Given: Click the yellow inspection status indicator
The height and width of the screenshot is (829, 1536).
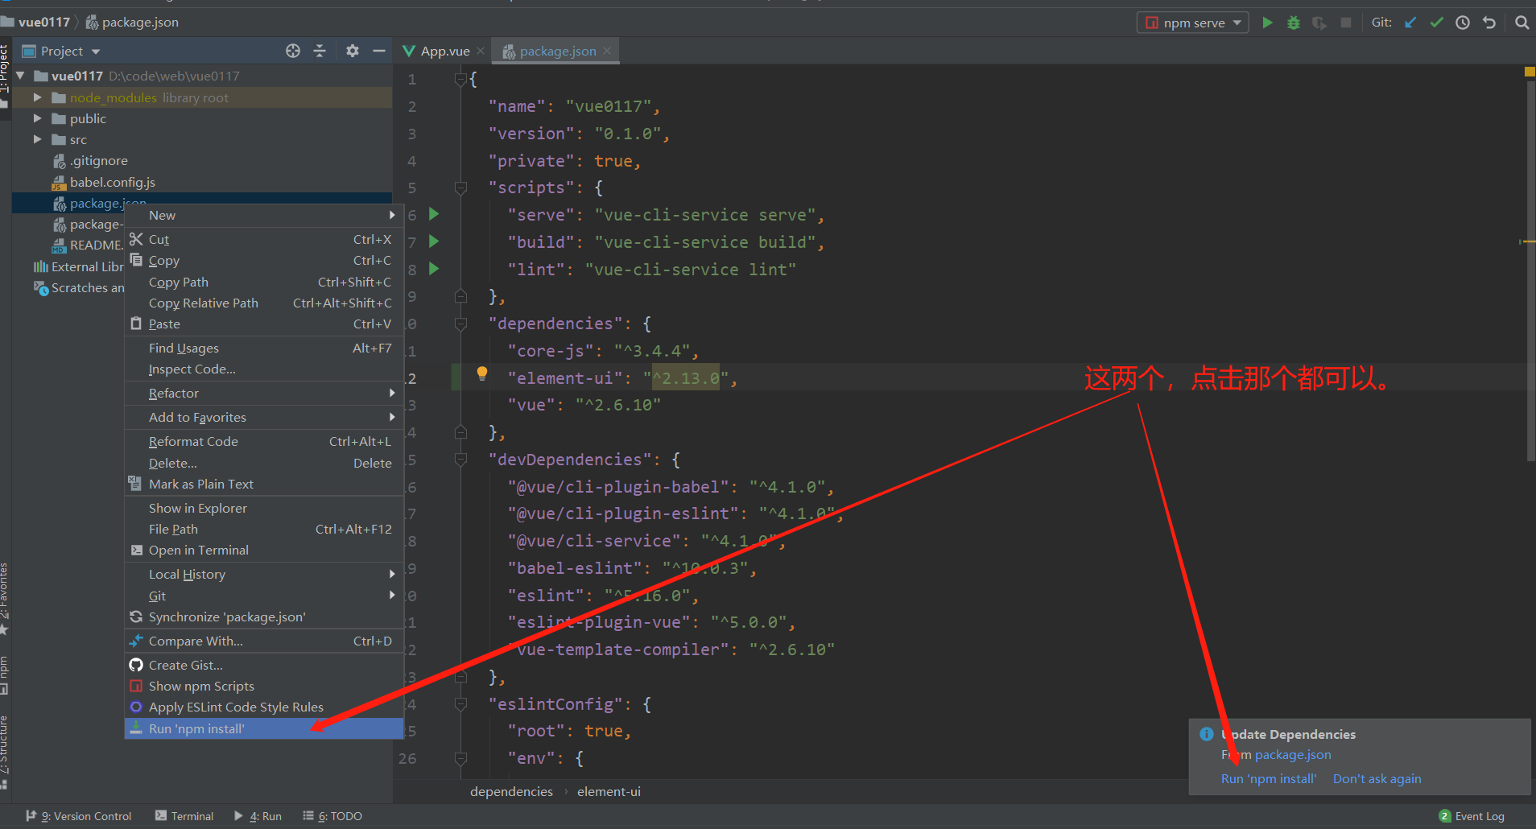Looking at the screenshot, I should click(x=1530, y=72).
